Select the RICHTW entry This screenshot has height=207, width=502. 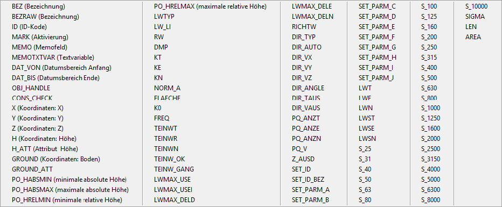coord(303,27)
